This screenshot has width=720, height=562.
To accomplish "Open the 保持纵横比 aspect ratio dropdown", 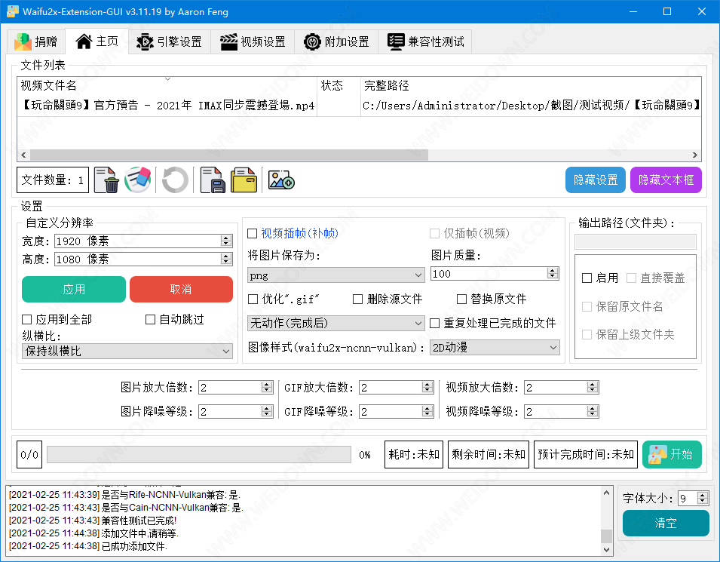I will (127, 351).
